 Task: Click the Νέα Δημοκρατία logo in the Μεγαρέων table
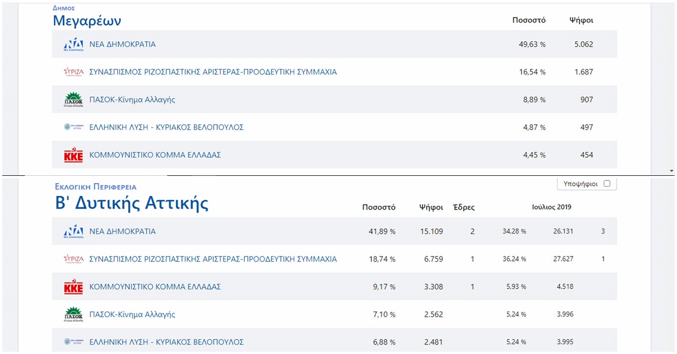(73, 45)
